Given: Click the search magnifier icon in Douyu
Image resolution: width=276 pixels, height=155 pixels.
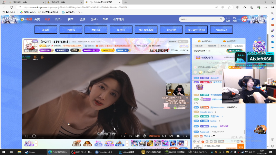Looking at the screenshot, I should point(221,19).
